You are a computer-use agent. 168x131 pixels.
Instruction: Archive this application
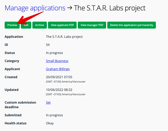(40, 25)
